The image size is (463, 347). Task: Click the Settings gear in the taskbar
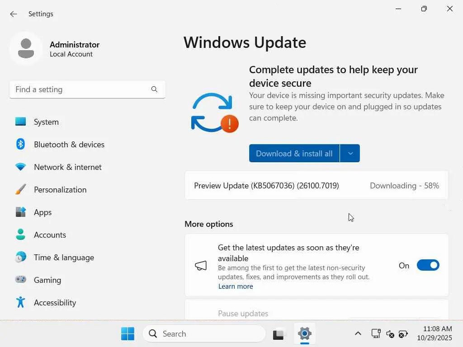click(x=304, y=334)
